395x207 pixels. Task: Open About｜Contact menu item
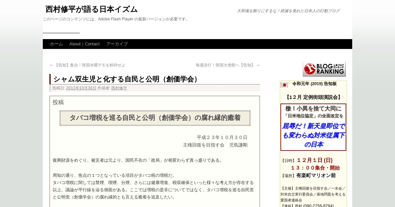85,44
